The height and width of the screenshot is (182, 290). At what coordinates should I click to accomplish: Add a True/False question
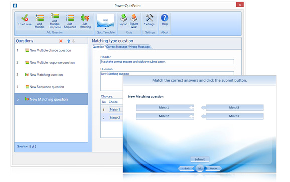[25, 20]
